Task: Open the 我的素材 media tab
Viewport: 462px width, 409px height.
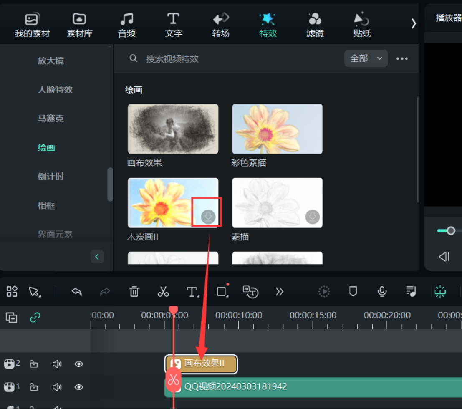Action: click(32, 25)
